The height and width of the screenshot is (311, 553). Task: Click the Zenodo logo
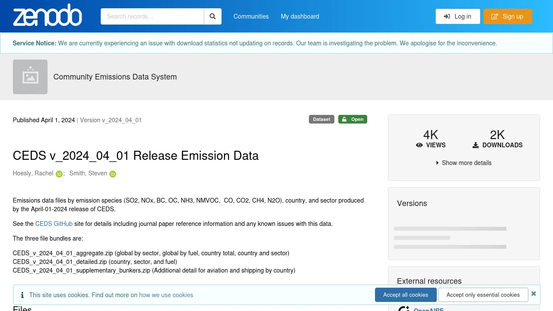48,16
